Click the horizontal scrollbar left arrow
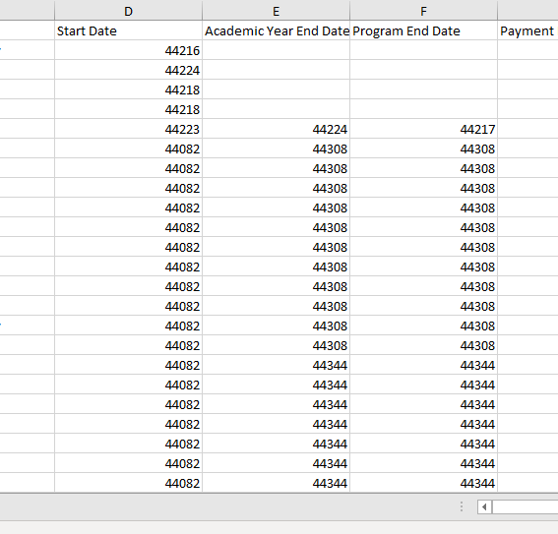The image size is (558, 534). pos(484,507)
